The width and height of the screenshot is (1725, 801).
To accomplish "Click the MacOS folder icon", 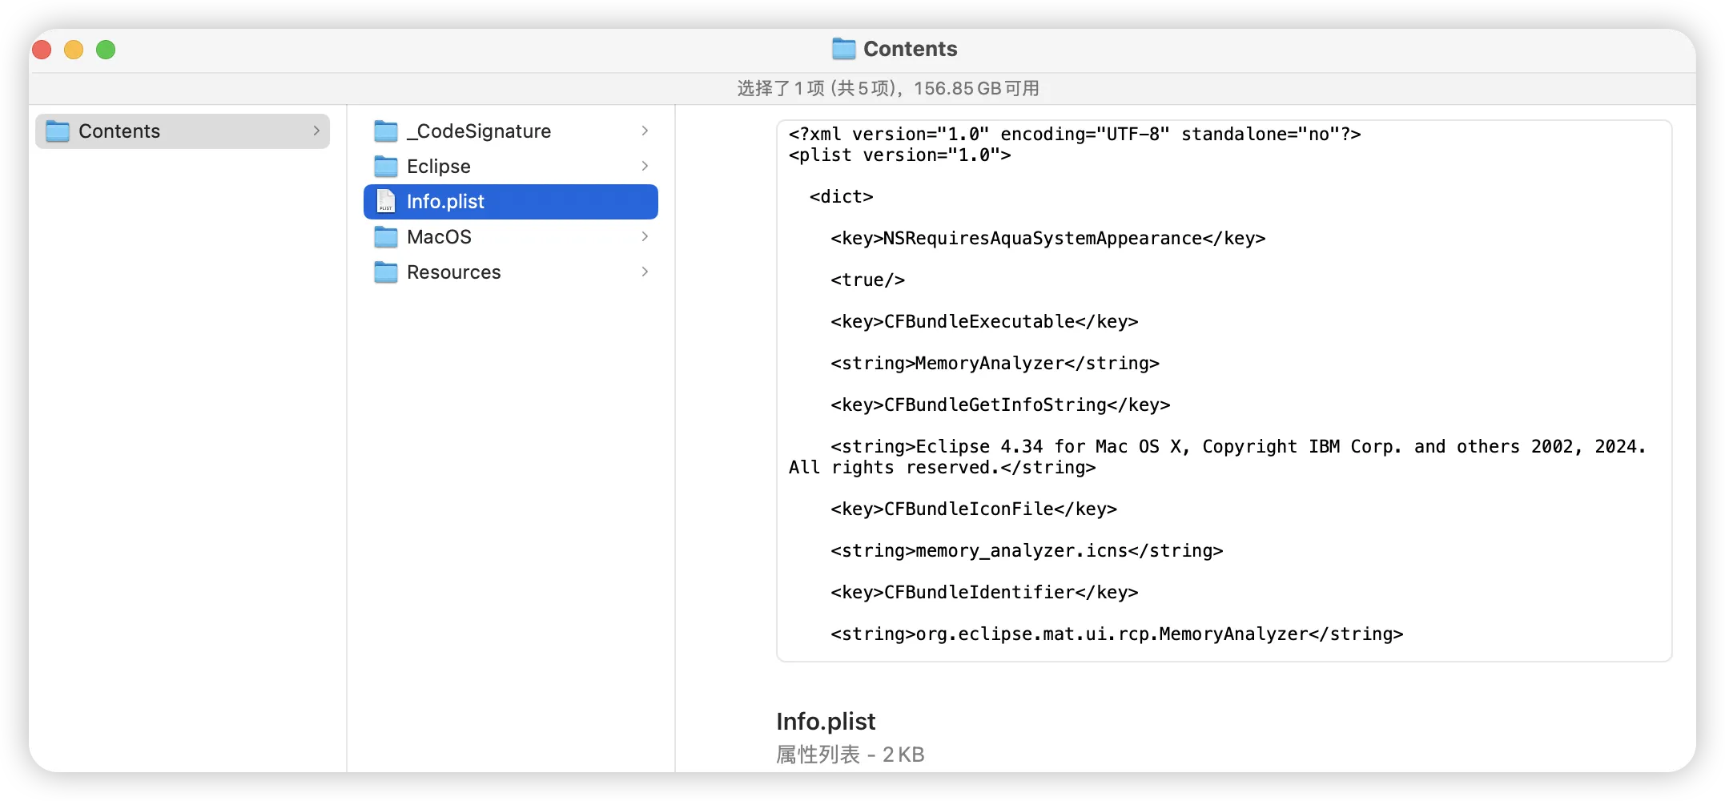I will point(386,236).
